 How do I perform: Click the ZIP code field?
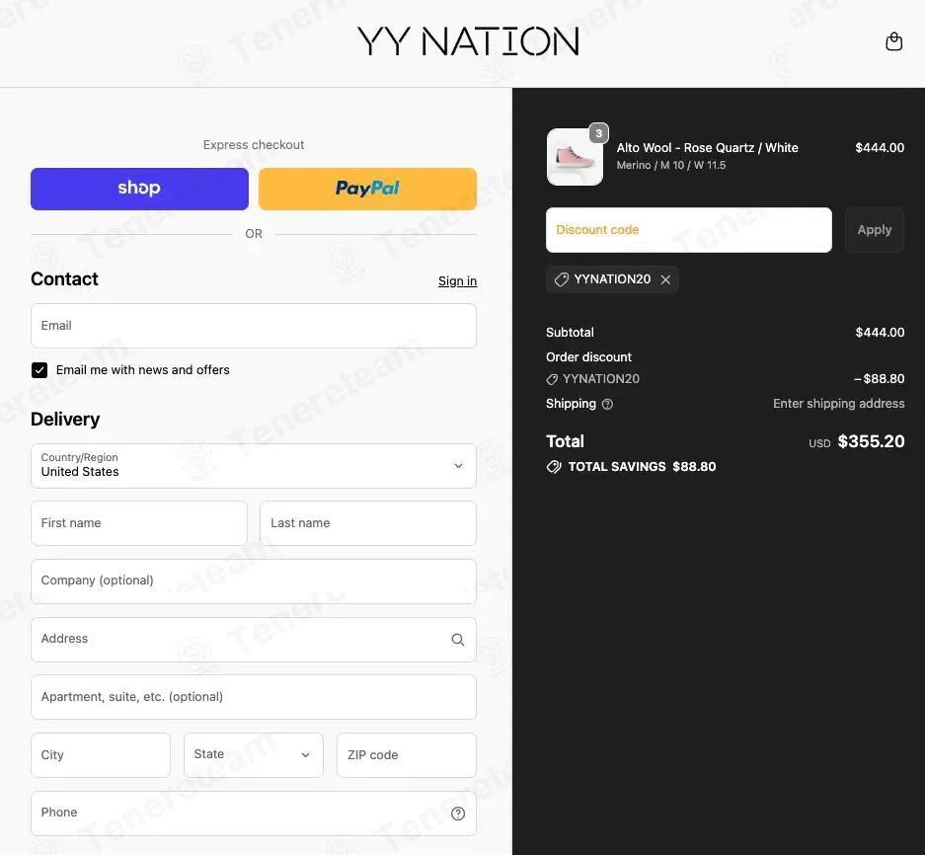(x=407, y=754)
